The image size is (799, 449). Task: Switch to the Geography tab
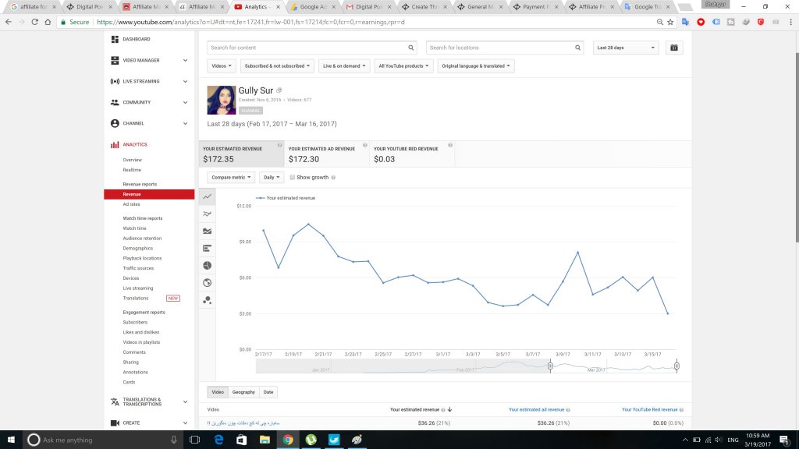point(243,392)
